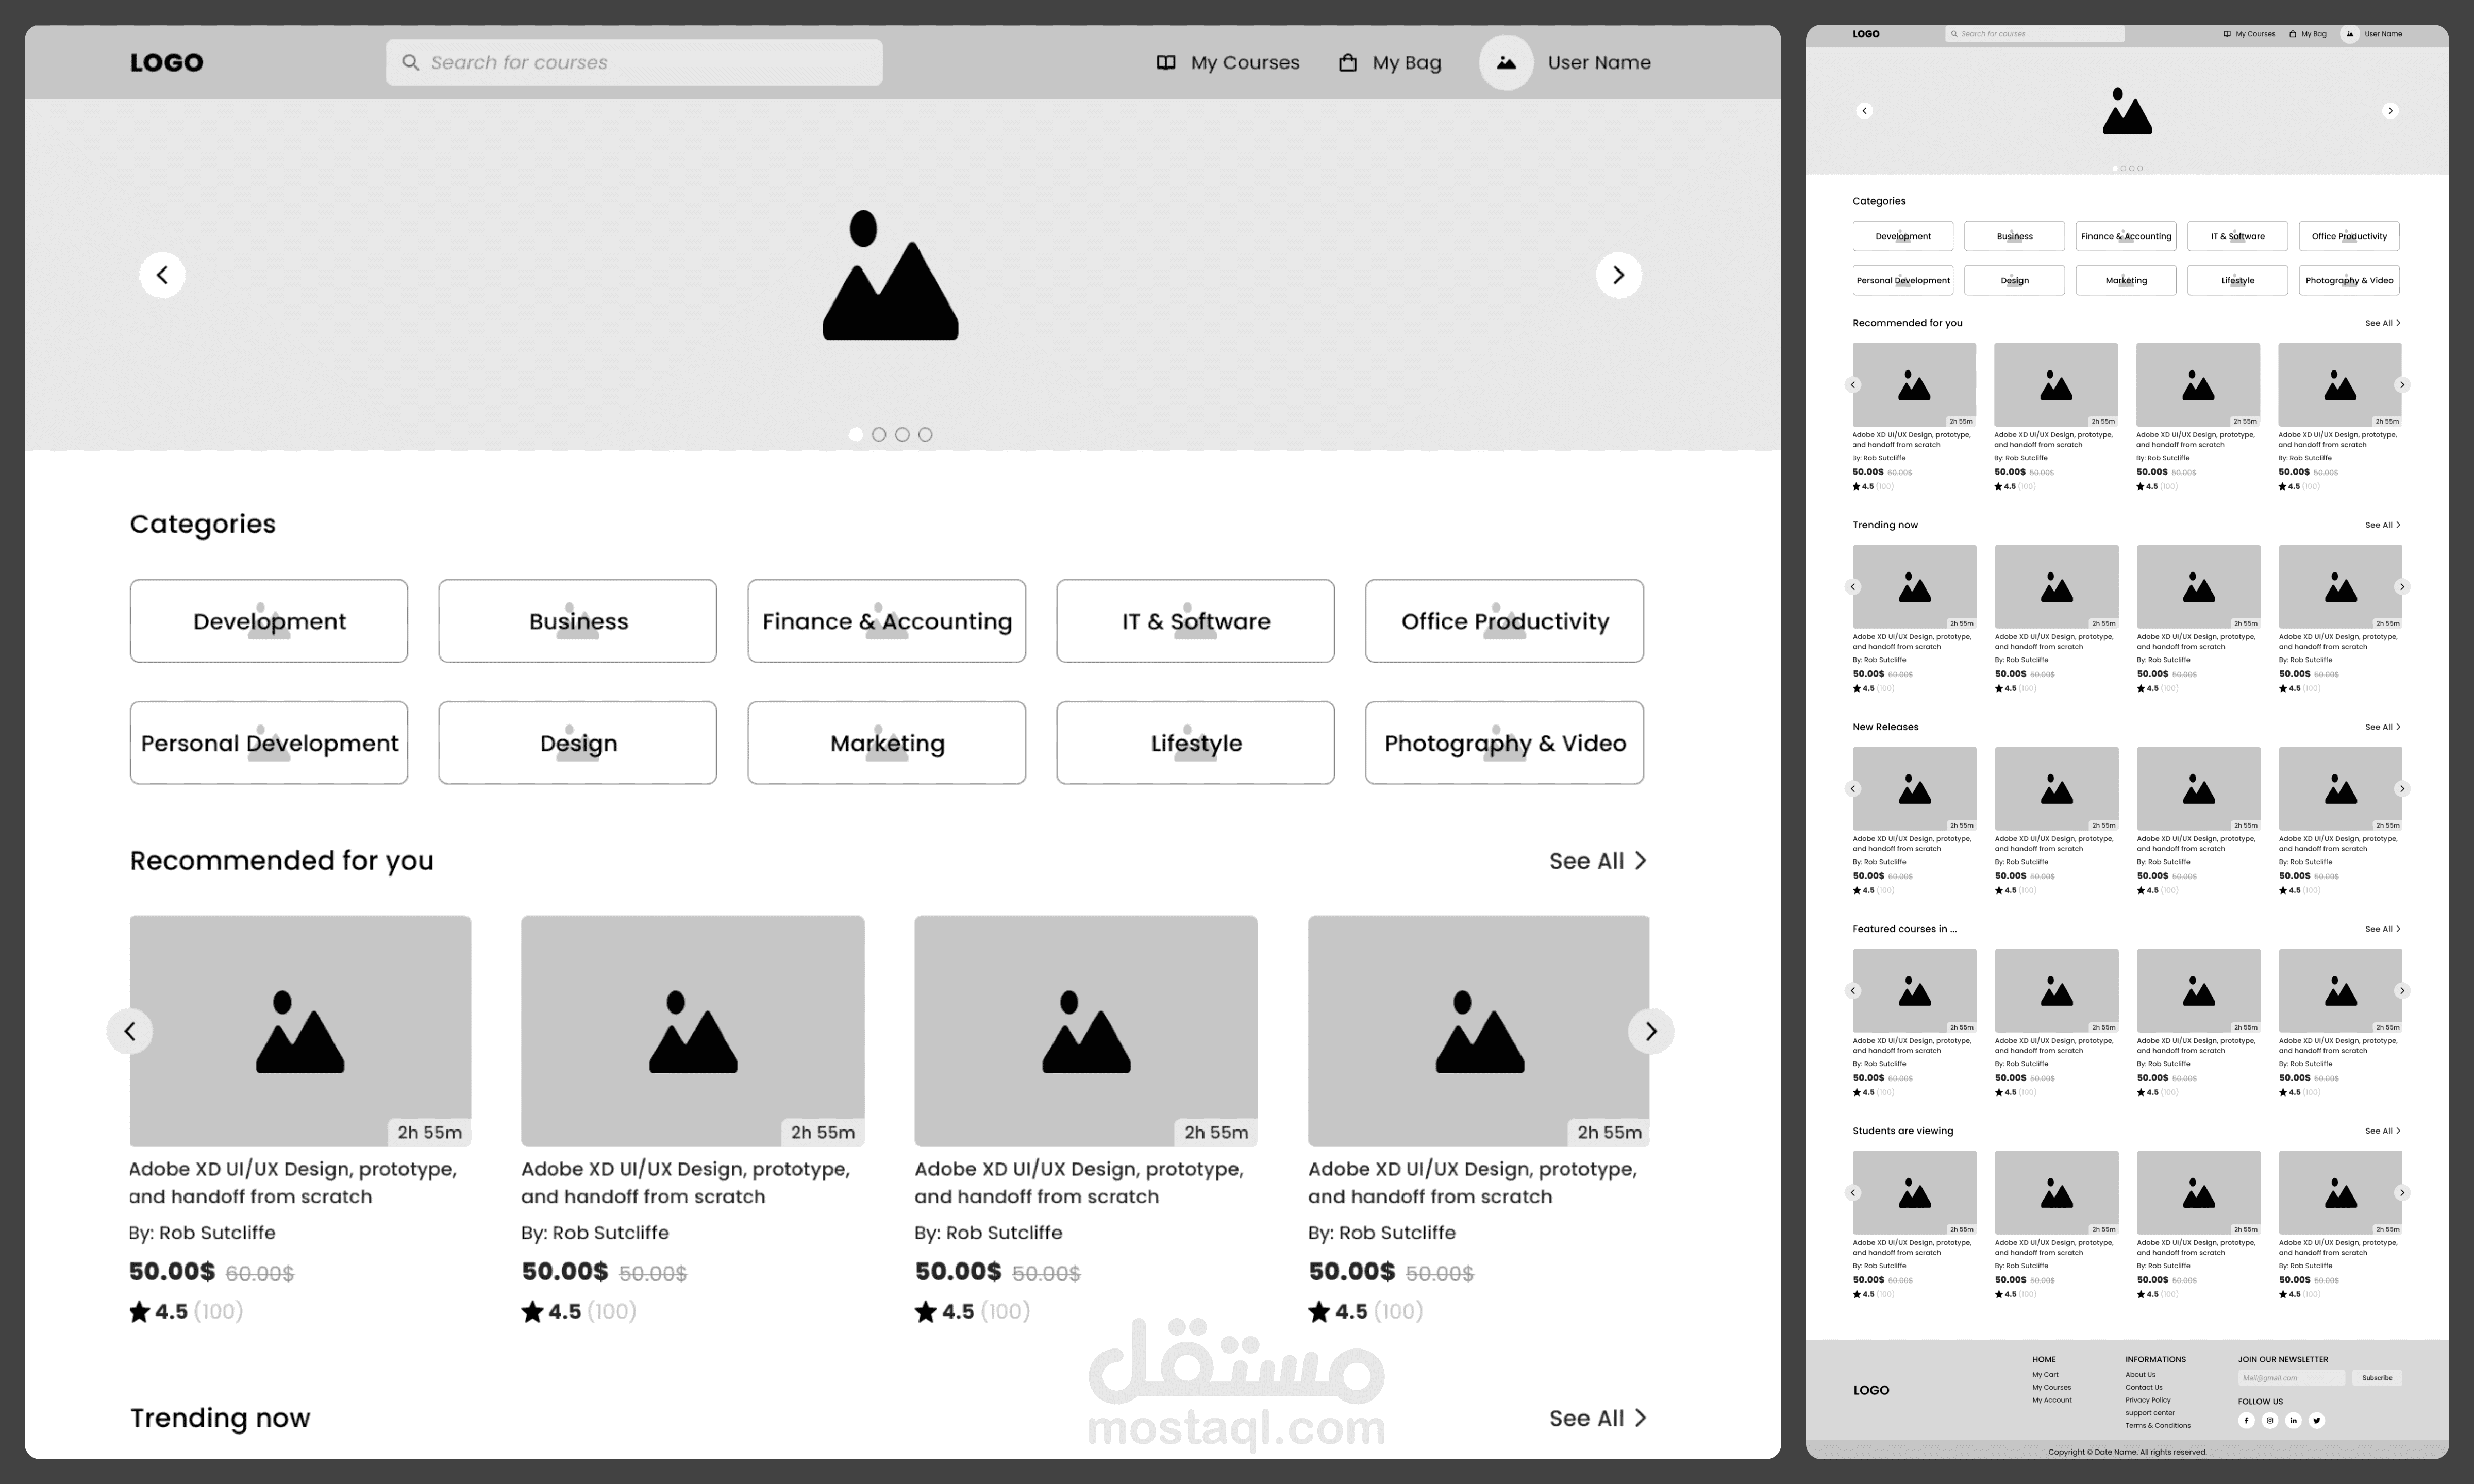This screenshot has width=2474, height=1484.
Task: Select the last dot of large hero carousel
Action: click(925, 434)
